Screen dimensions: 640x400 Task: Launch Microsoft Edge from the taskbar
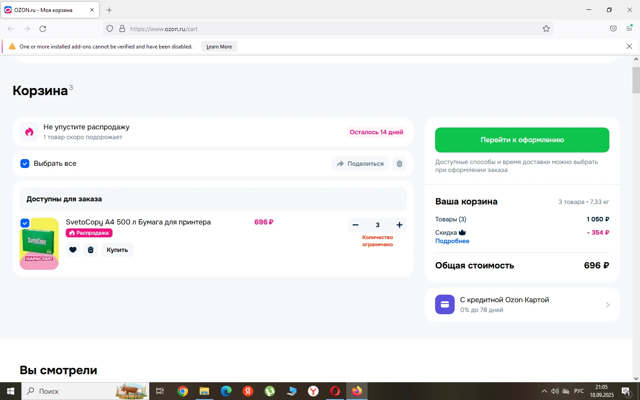226,391
